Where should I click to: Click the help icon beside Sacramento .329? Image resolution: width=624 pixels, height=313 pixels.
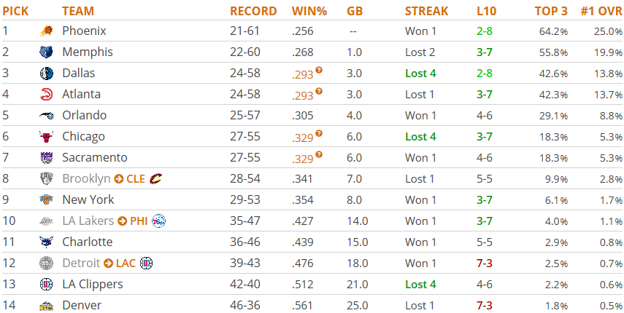tap(319, 155)
